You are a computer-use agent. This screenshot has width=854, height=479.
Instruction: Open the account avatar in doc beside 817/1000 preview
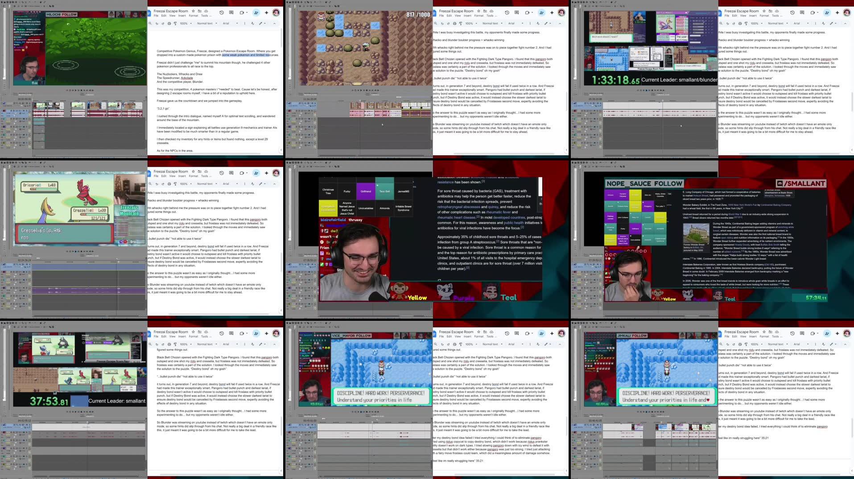(561, 12)
